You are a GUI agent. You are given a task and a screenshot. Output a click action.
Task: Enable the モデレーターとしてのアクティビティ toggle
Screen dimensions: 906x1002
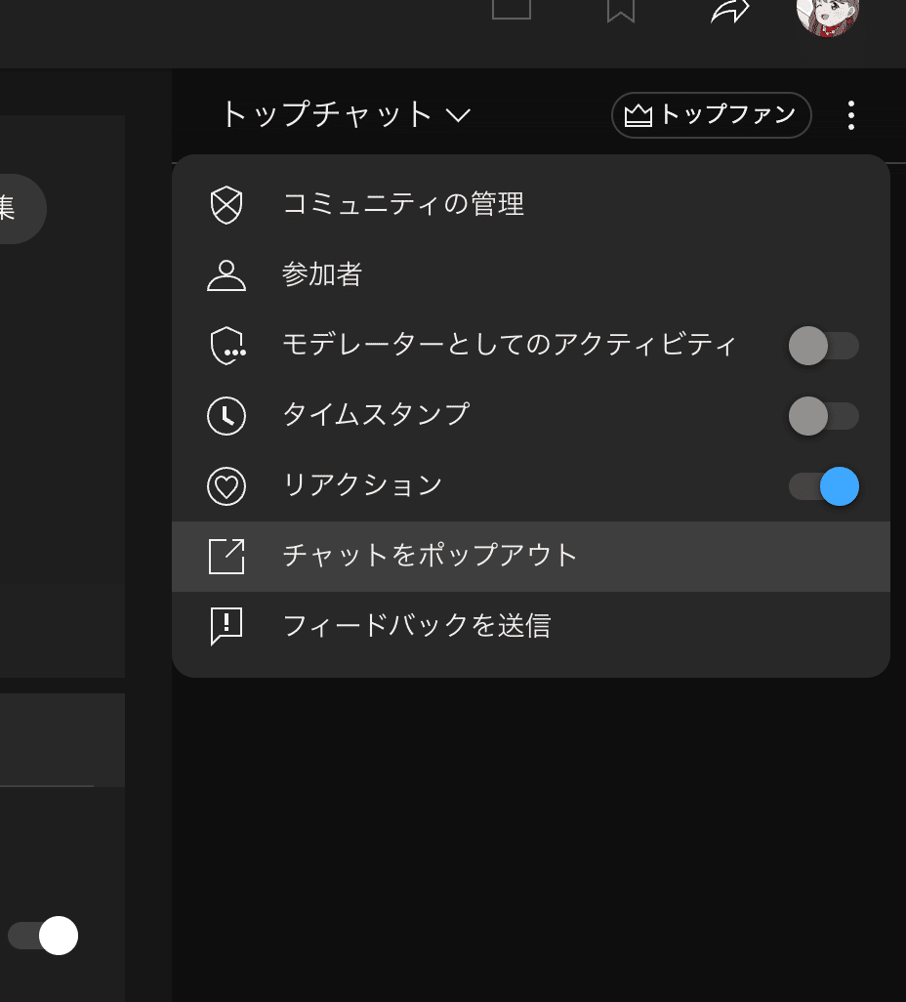coord(824,346)
